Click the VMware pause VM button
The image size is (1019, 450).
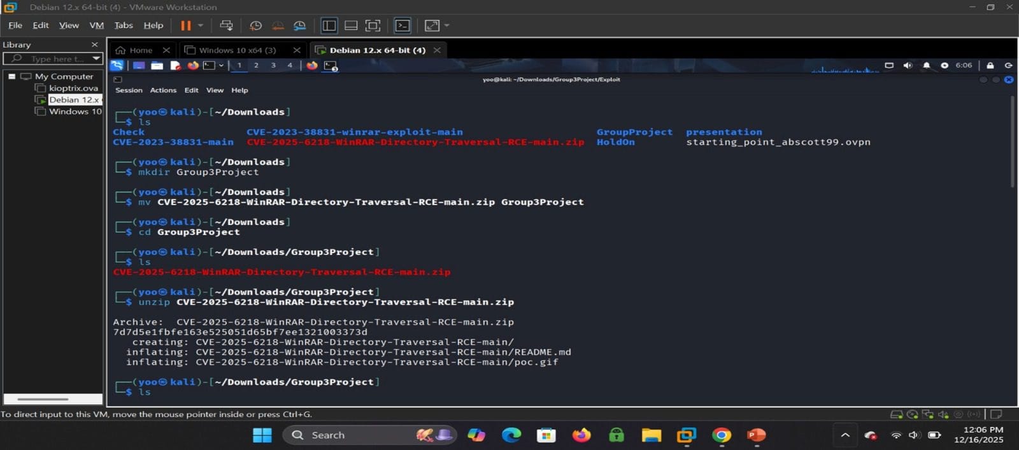tap(185, 25)
